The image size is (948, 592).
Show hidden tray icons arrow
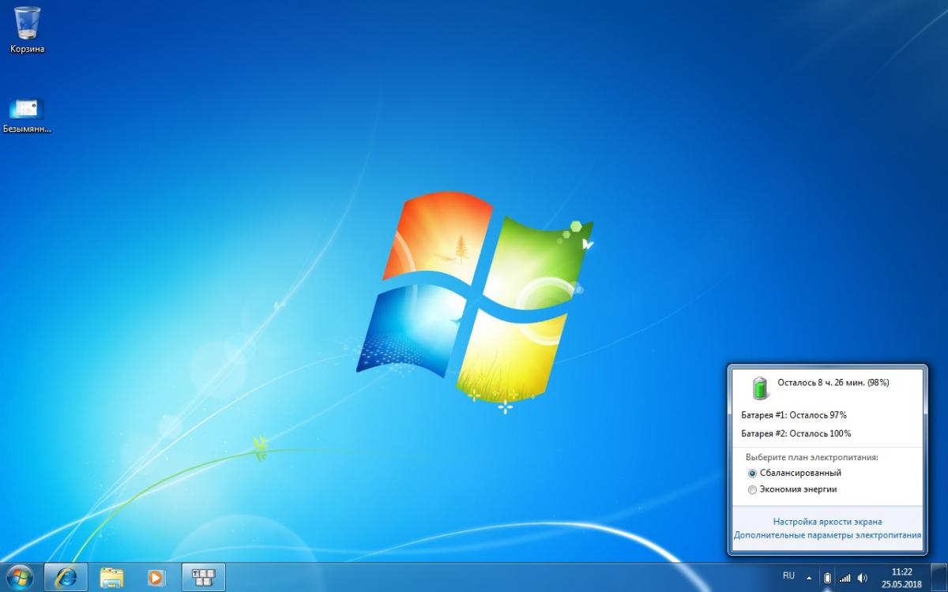(x=811, y=577)
